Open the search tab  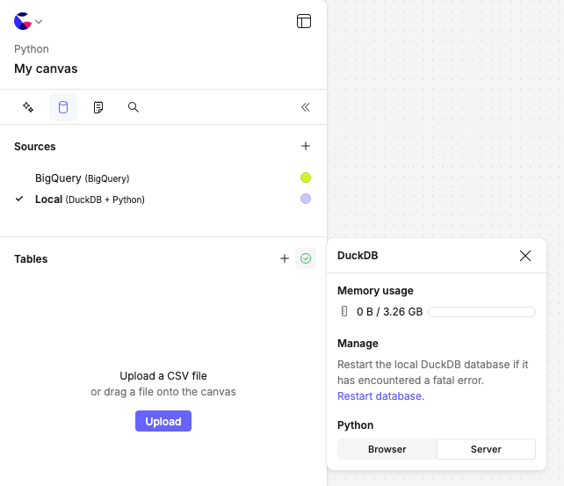133,107
